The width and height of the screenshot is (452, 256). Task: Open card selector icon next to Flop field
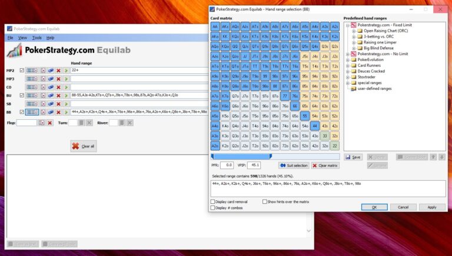click(x=42, y=123)
